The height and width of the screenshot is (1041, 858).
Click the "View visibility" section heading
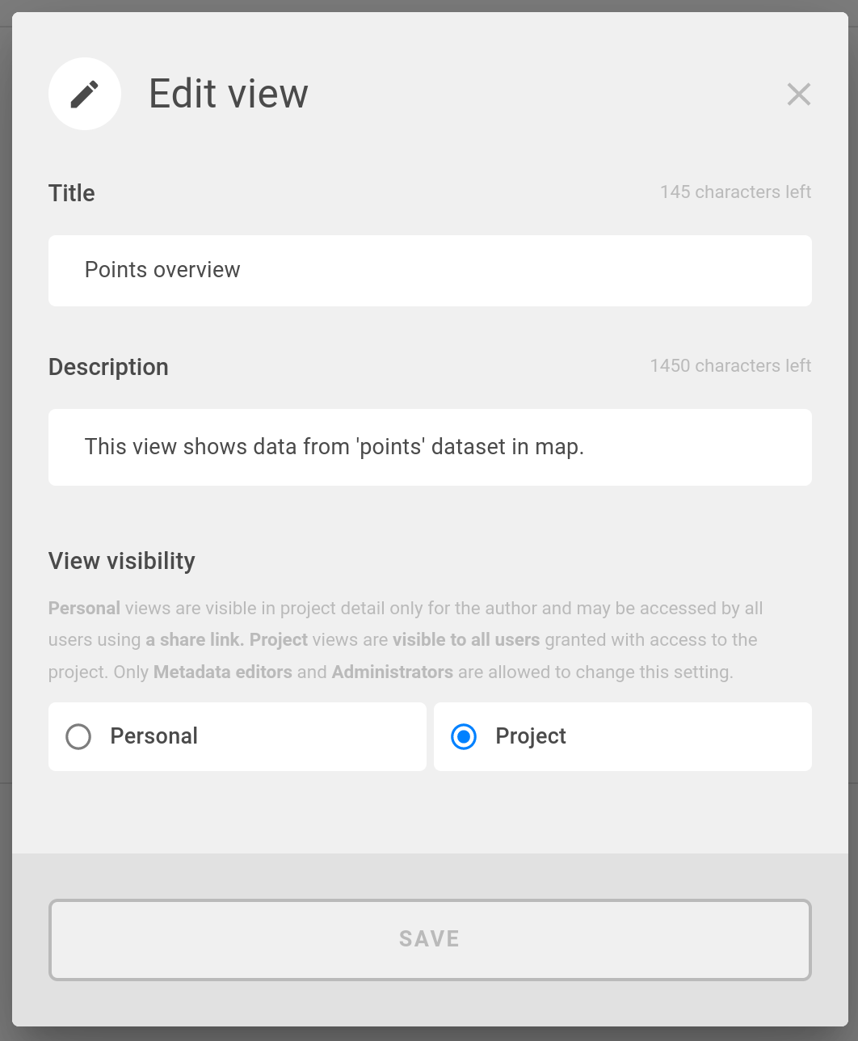(122, 561)
